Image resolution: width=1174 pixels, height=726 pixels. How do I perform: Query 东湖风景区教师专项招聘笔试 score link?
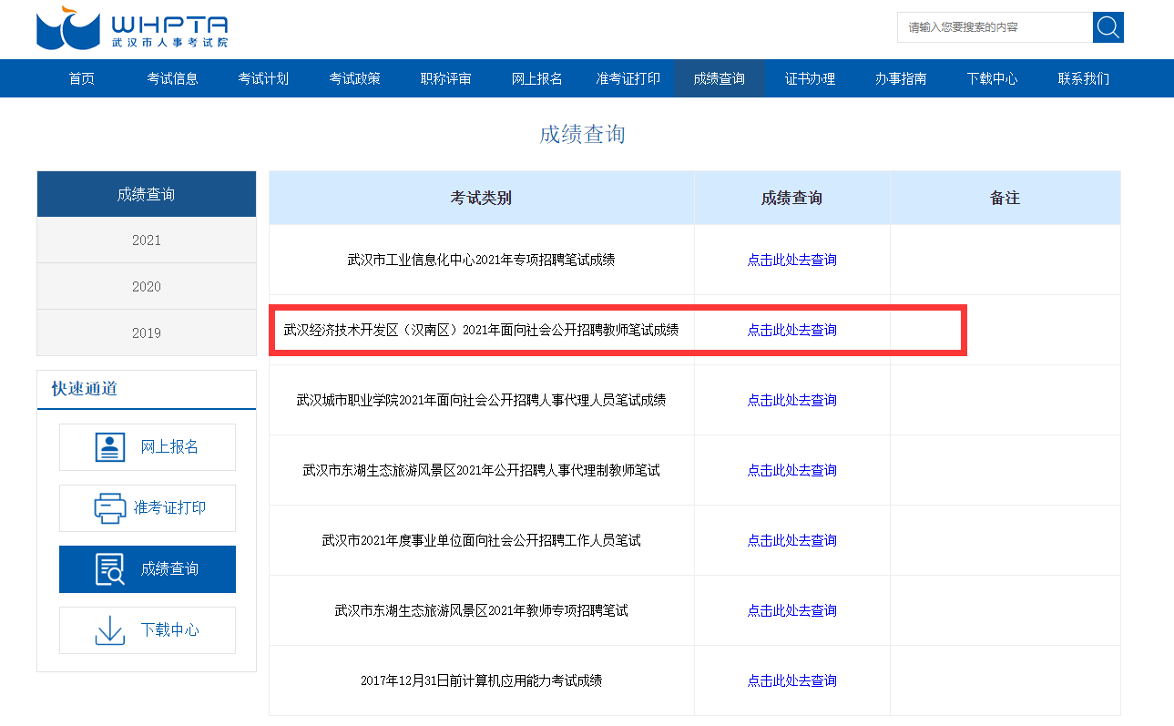tap(792, 610)
